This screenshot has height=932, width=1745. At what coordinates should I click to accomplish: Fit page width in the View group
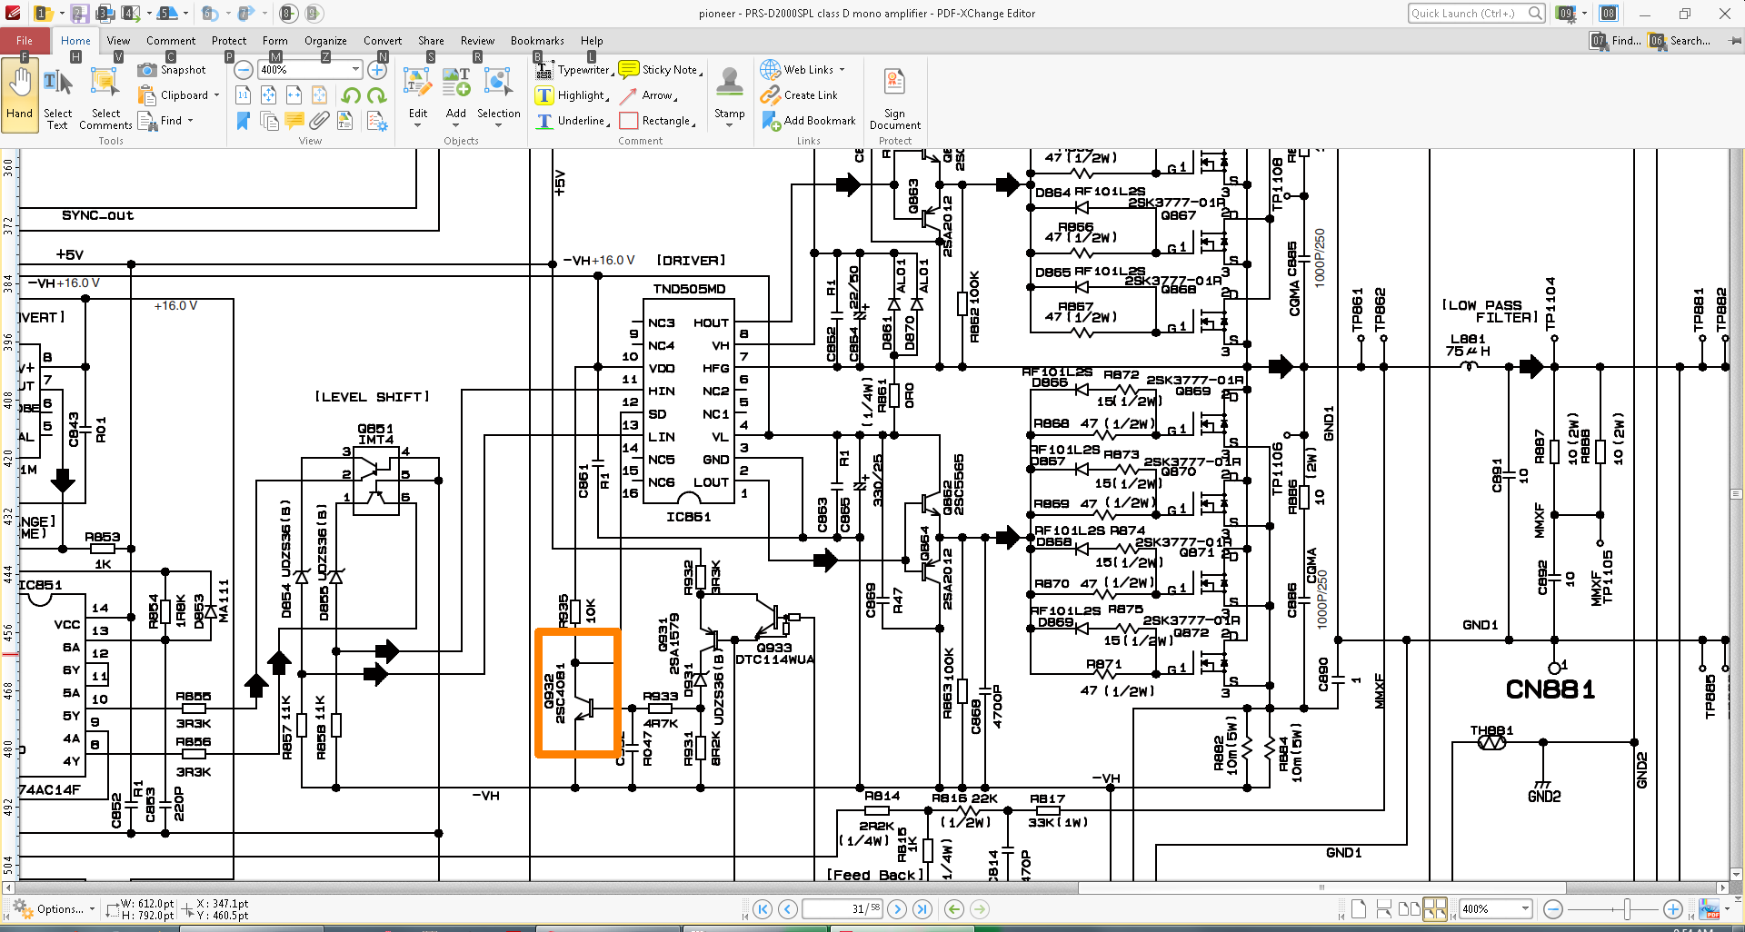tap(294, 95)
